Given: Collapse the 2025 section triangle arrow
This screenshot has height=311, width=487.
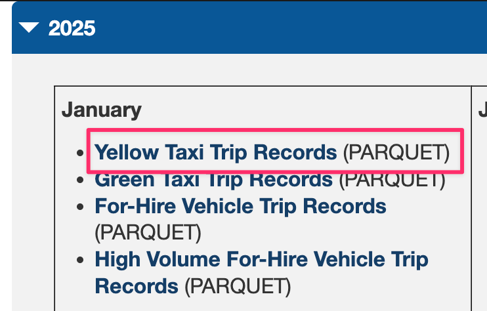Looking at the screenshot, I should (x=30, y=28).
